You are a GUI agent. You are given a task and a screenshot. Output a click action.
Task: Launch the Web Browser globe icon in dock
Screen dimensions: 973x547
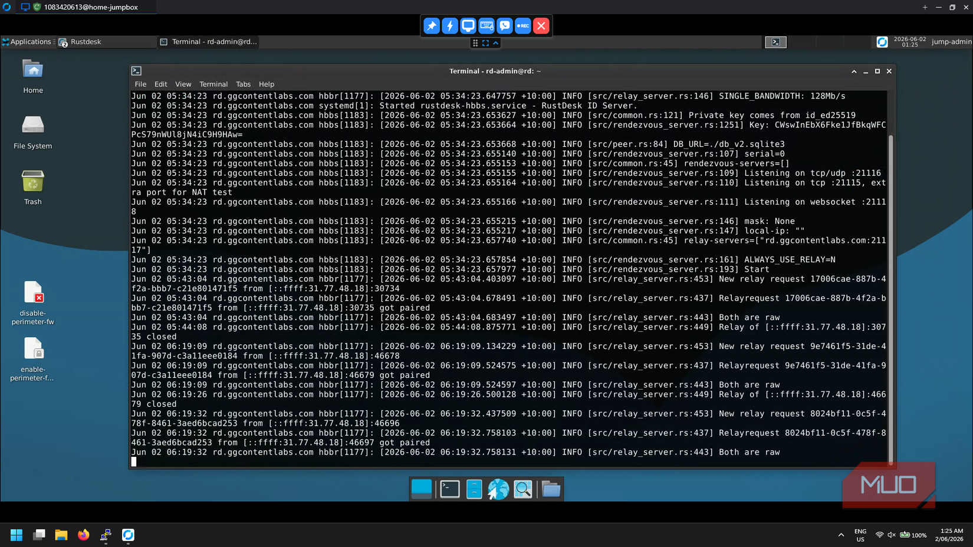(498, 489)
